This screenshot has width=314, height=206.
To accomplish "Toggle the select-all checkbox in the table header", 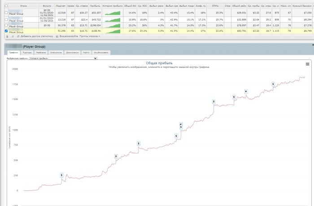I will tap(6, 5).
